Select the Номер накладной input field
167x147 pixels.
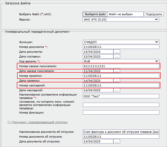pyautogui.click(x=121, y=85)
